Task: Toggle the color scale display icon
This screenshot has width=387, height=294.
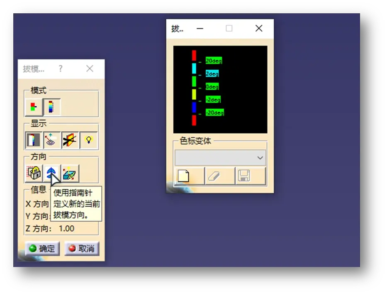Action: click(x=33, y=140)
